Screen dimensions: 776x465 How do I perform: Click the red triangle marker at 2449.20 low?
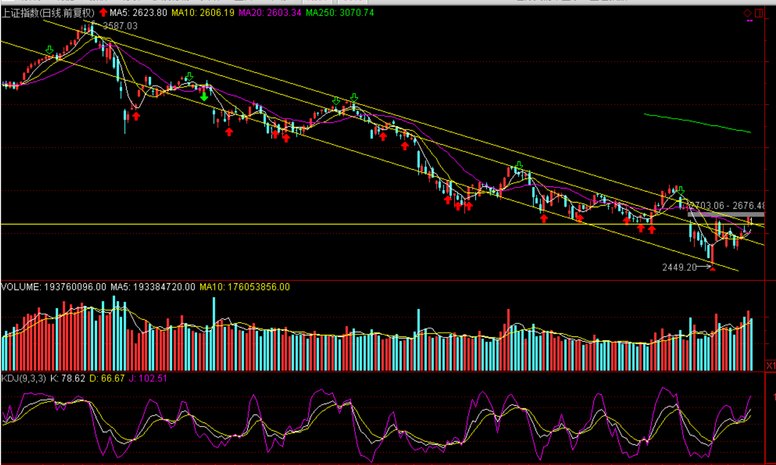(x=712, y=268)
